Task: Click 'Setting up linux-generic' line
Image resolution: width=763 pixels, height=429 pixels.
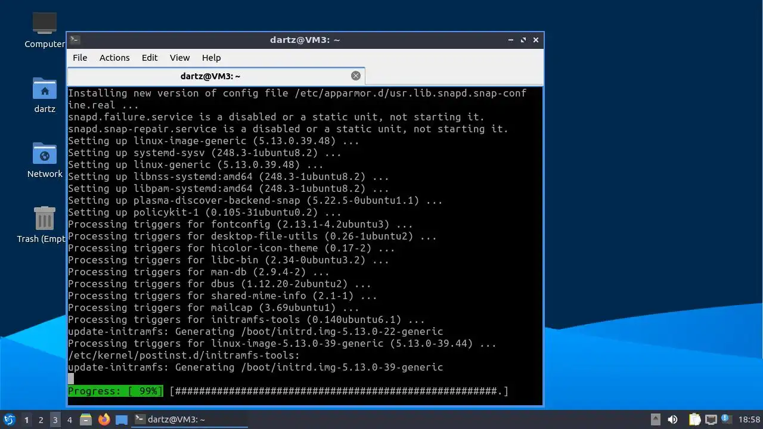Action: (x=196, y=164)
